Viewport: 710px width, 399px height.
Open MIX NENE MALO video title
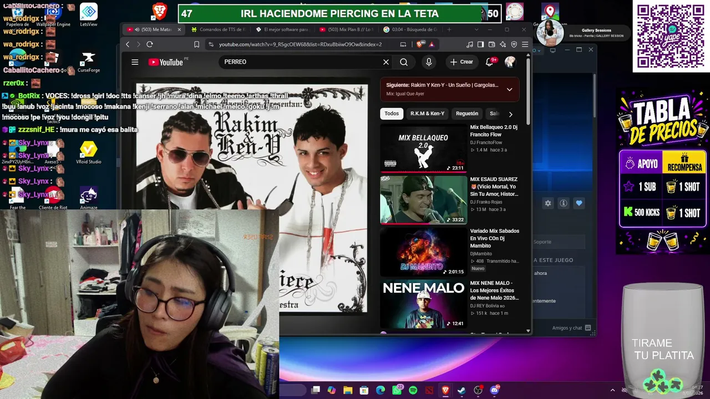coord(495,290)
